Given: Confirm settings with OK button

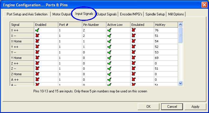Looking at the screenshot, I should [x=148, y=107].
